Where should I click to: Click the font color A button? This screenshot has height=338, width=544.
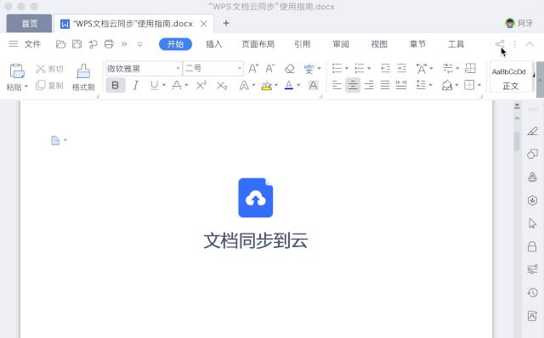coord(289,85)
